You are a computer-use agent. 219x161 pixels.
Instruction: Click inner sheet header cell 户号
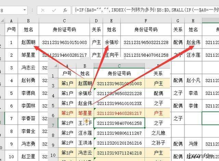67,73
